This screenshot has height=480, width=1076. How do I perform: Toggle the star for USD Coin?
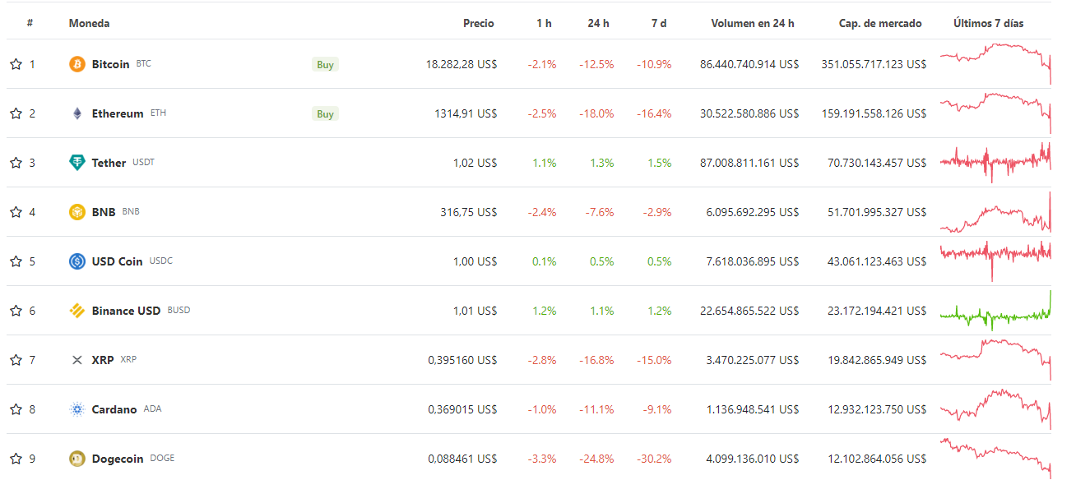(x=16, y=261)
